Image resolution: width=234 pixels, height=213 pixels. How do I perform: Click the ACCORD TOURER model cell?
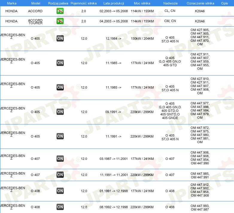tap(35, 21)
